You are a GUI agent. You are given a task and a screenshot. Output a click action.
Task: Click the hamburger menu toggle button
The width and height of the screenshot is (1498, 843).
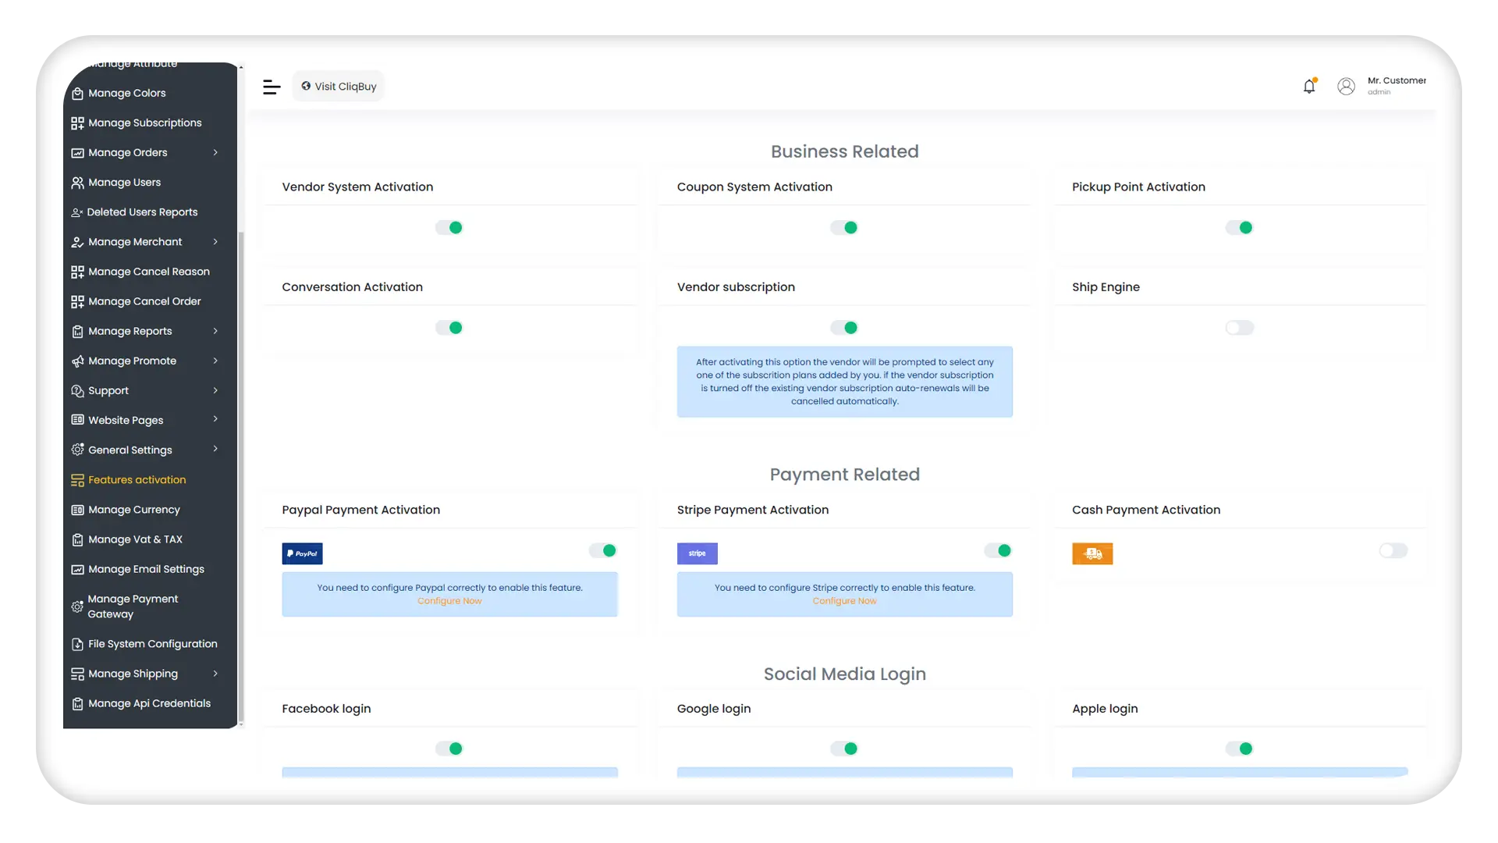[x=271, y=85]
